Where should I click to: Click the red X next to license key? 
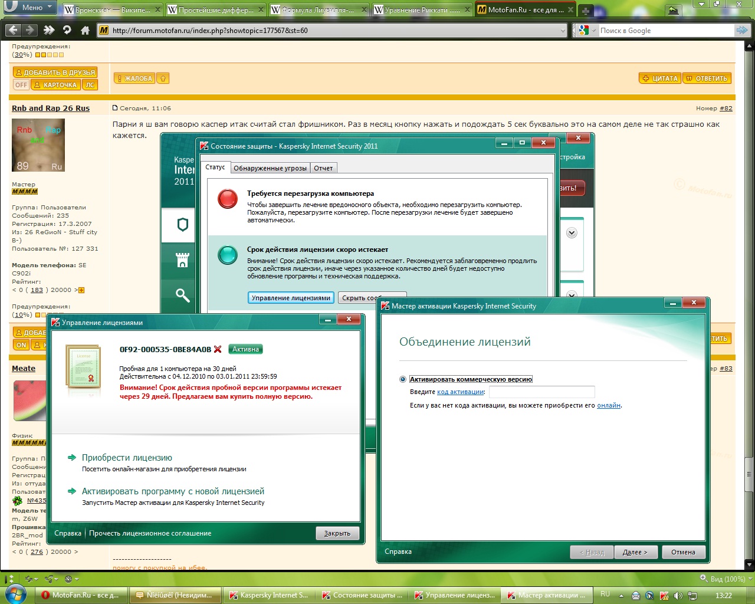[218, 349]
